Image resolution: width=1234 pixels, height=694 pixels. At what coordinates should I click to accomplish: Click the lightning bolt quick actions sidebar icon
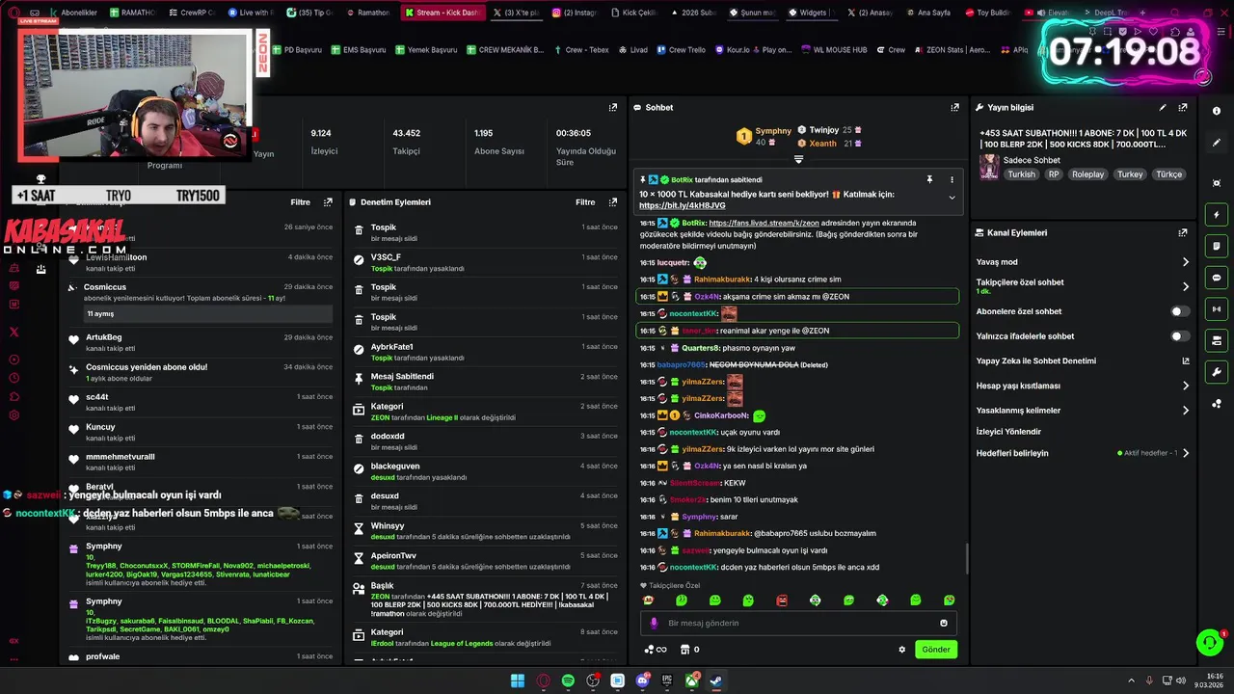click(x=1217, y=215)
